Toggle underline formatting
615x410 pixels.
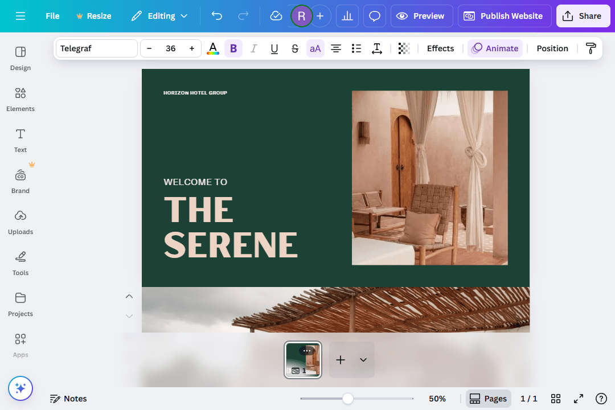pos(274,48)
